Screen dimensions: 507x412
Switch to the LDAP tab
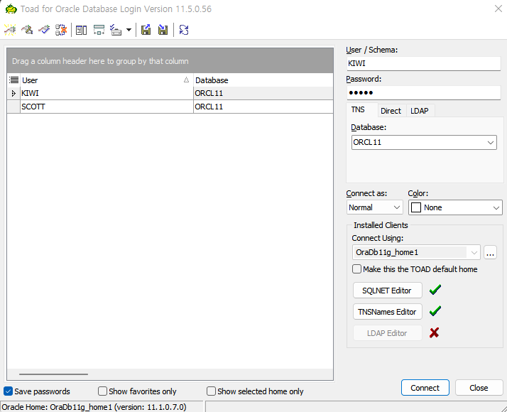point(420,111)
